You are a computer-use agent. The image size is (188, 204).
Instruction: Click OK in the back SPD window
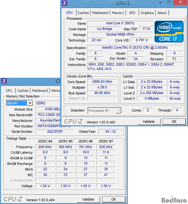(114, 199)
